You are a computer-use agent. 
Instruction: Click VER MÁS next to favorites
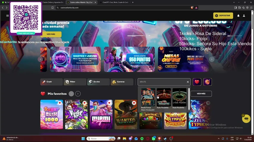pyautogui.click(x=201, y=93)
